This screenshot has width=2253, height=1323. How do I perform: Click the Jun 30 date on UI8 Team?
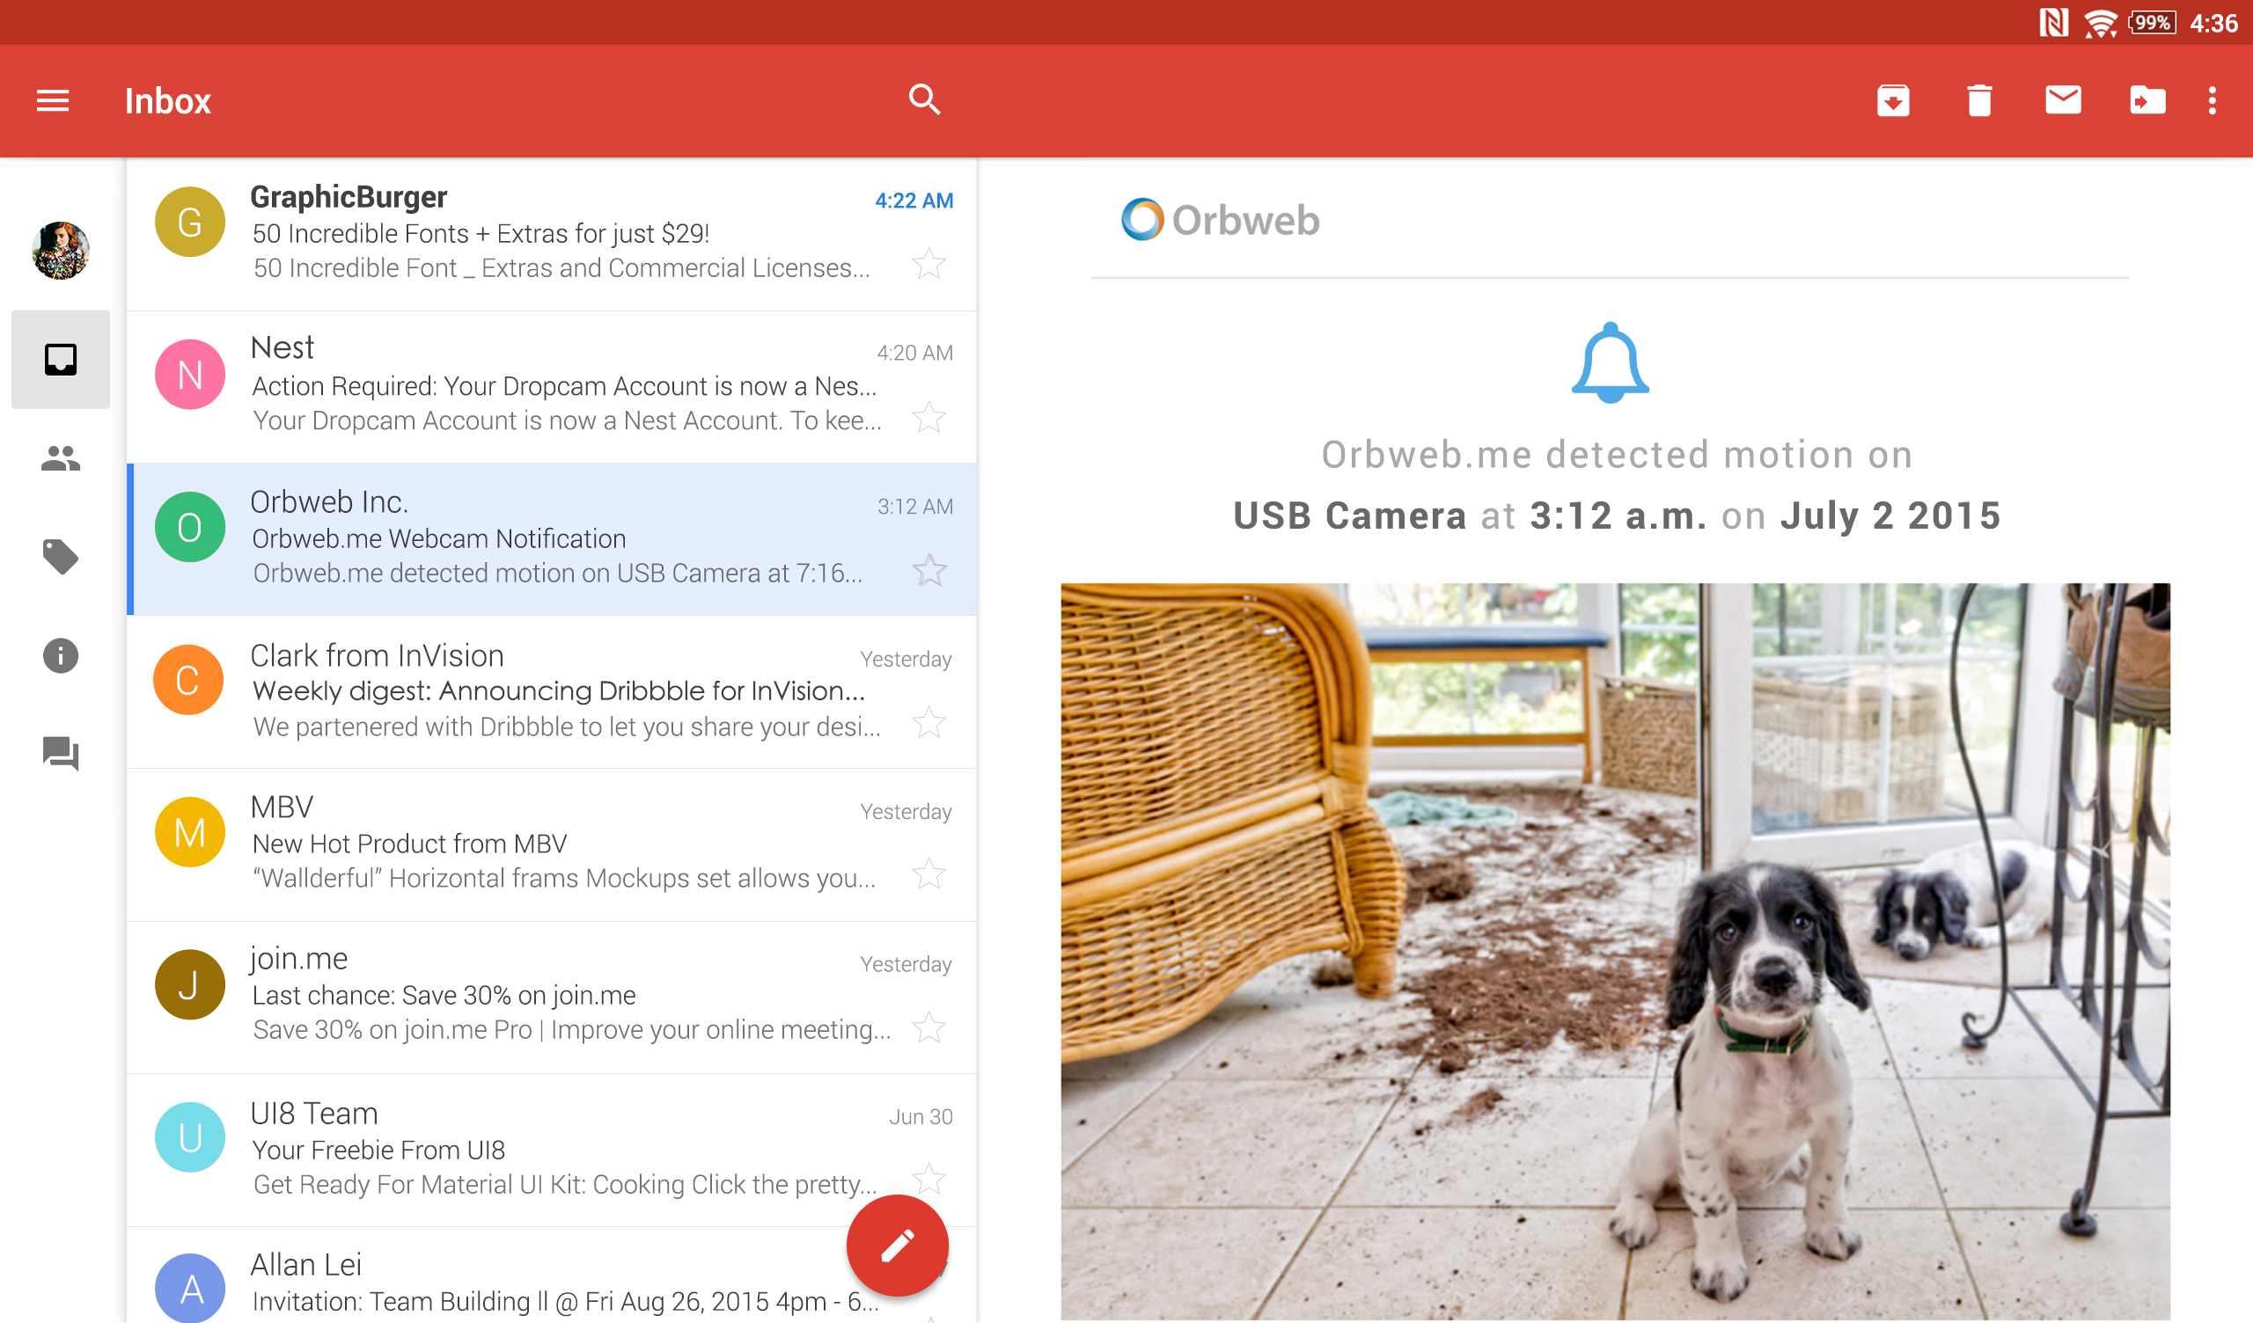click(921, 1116)
